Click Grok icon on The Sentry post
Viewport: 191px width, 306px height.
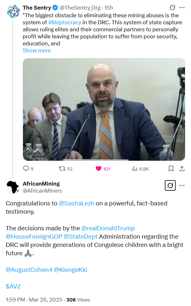click(172, 8)
